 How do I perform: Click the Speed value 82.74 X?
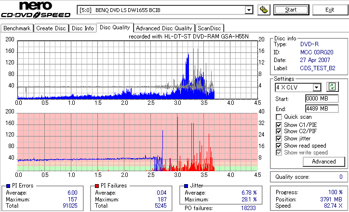tap(333, 206)
